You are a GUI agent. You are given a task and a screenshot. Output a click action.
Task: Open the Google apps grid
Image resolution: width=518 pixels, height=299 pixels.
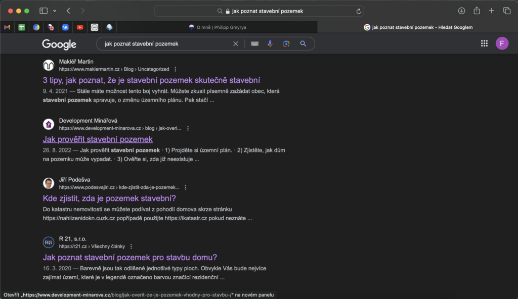click(x=484, y=43)
